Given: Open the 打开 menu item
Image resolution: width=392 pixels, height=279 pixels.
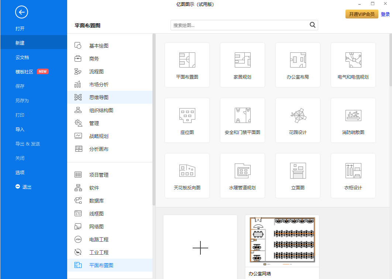Looking at the screenshot, I should 20,28.
